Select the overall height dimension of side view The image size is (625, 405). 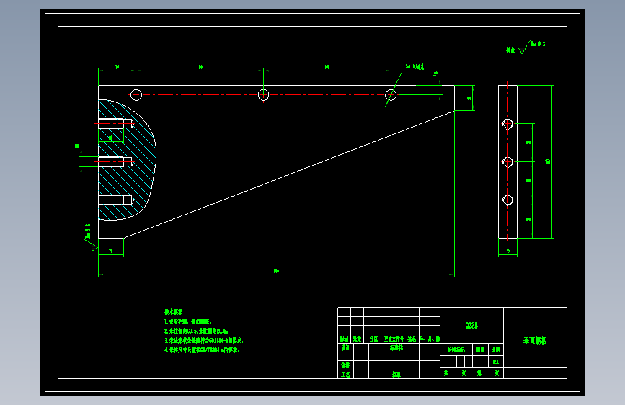548,161
